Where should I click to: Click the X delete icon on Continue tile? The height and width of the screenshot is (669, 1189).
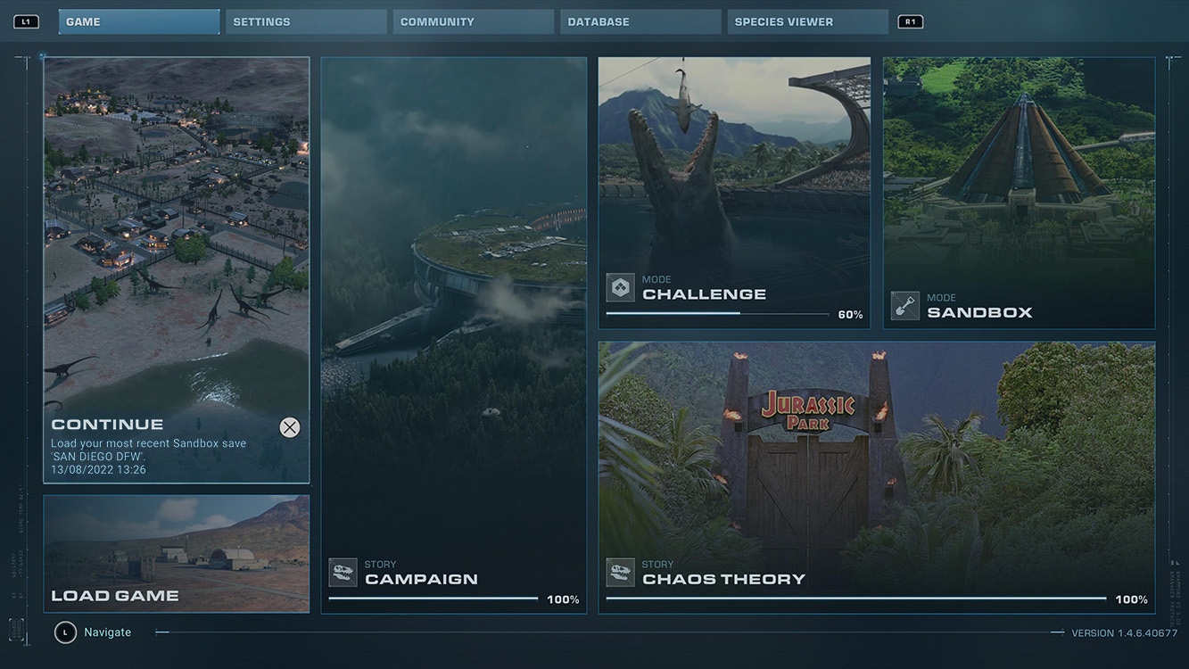tap(290, 427)
